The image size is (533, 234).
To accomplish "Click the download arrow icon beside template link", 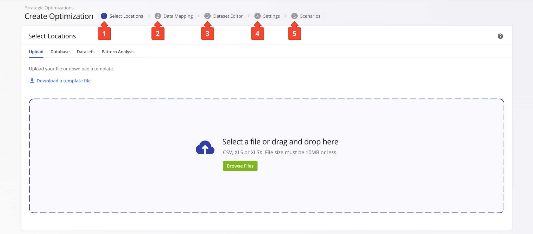I will coord(32,81).
